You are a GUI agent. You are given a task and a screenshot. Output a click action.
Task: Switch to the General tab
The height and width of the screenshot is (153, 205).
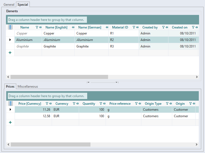[x=9, y=5]
